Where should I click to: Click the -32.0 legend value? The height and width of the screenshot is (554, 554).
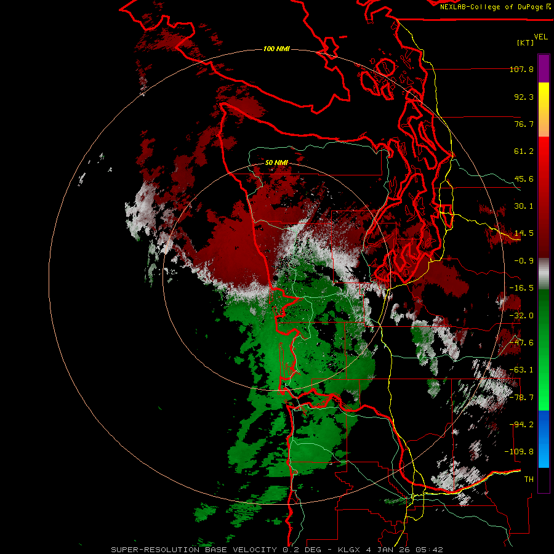pos(521,316)
